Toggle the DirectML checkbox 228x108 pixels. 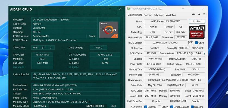[192, 107]
